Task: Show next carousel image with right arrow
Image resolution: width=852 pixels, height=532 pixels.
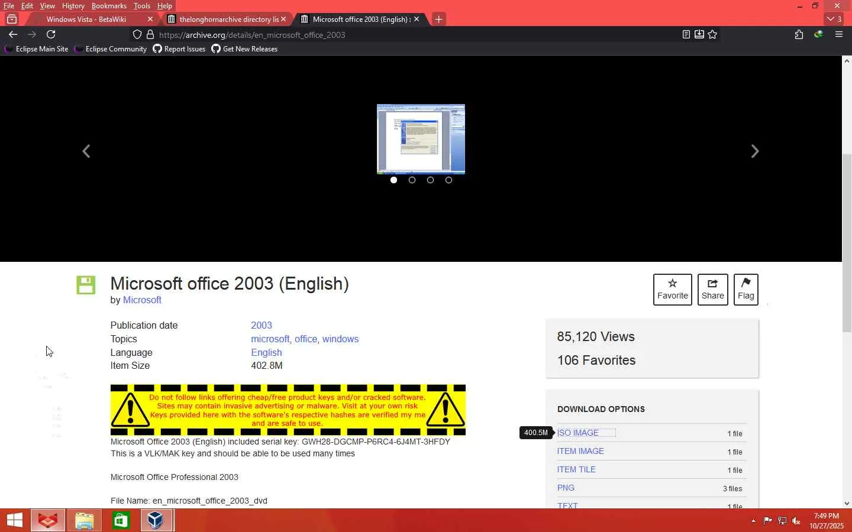Action: [x=755, y=151]
